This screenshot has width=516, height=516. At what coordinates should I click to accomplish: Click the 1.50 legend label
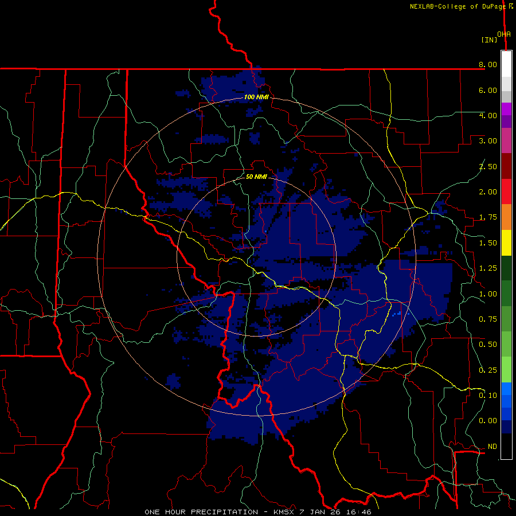pyautogui.click(x=488, y=243)
